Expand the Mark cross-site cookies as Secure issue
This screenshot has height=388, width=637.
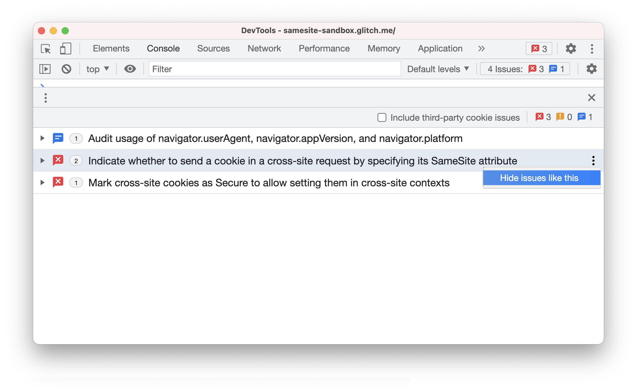point(42,182)
